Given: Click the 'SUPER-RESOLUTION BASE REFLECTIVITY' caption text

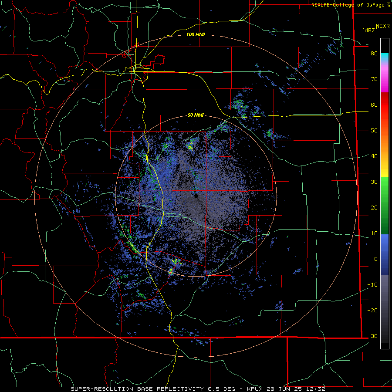Looking at the screenshot, I should click(x=137, y=389).
